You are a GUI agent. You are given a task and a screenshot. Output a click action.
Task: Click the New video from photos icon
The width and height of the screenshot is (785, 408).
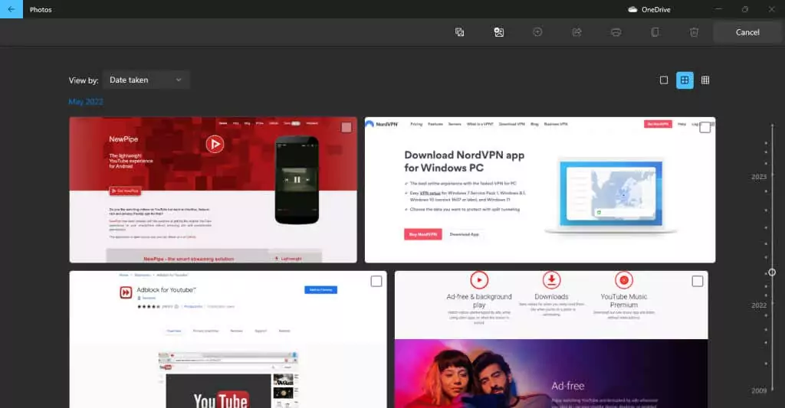[x=499, y=32]
